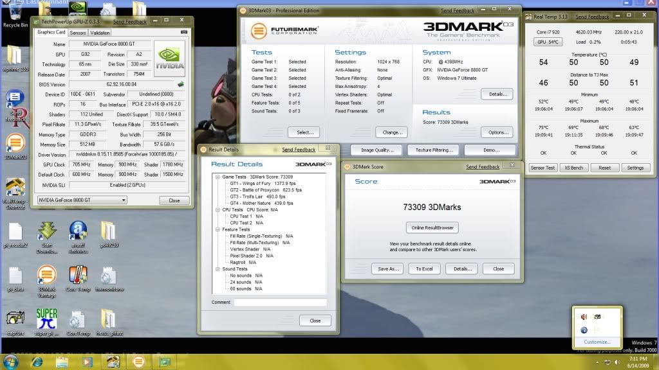Click the Online ResultBrowser button
Viewport: 659px width, 370px height.
[x=432, y=227]
